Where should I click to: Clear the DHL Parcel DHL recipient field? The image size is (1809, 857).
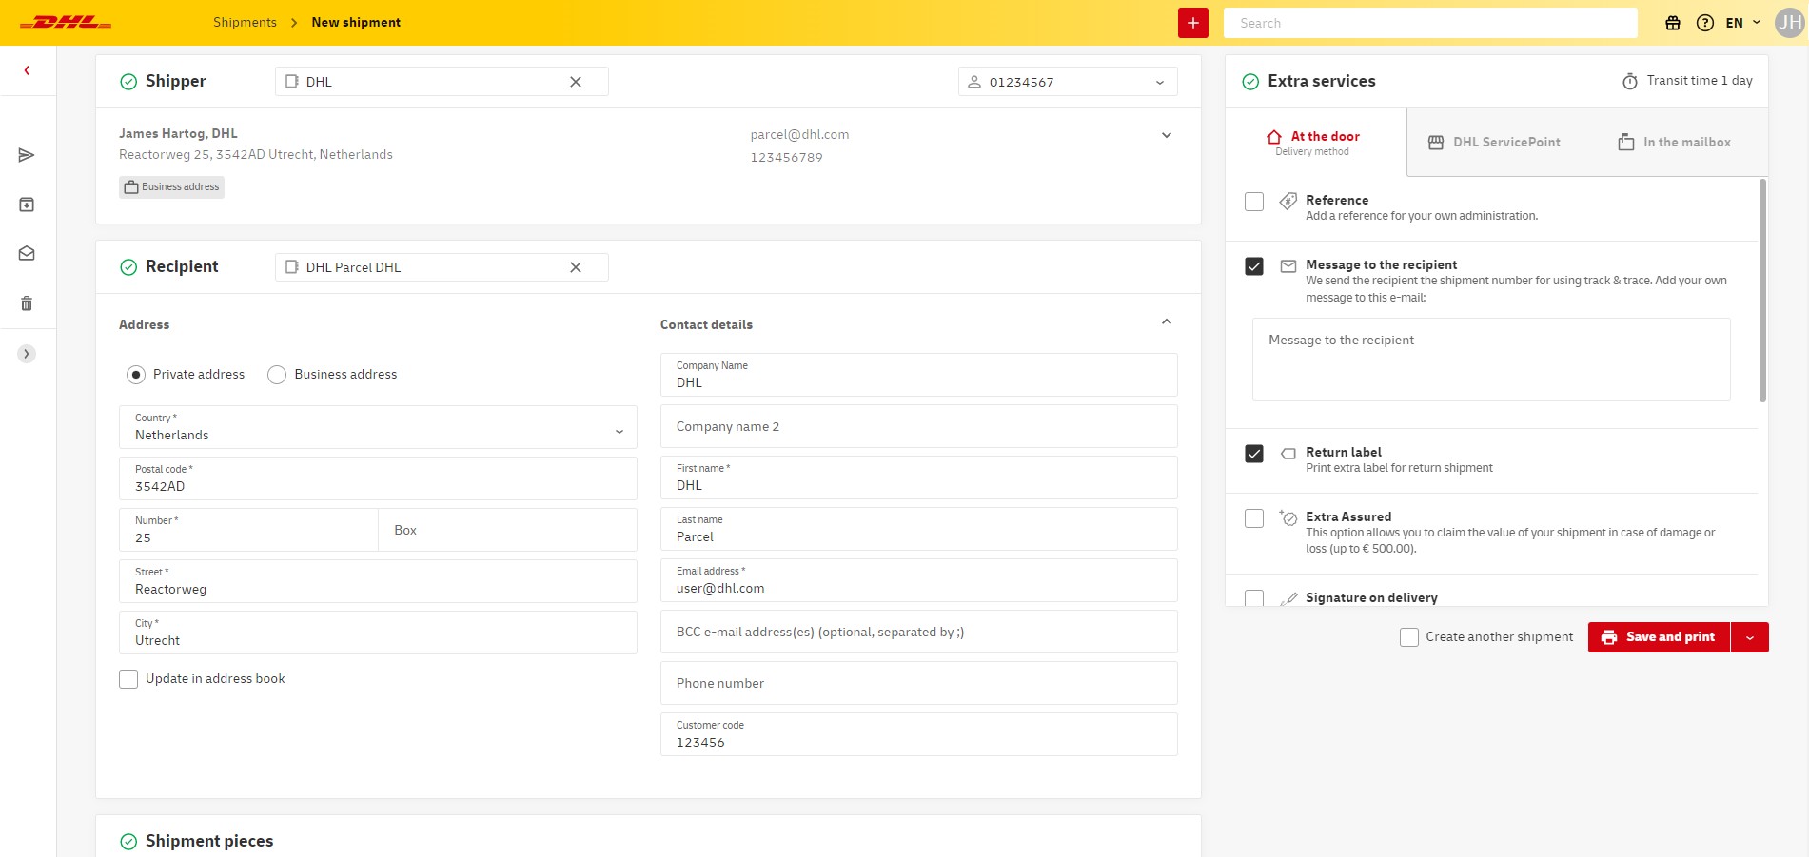[x=576, y=267]
